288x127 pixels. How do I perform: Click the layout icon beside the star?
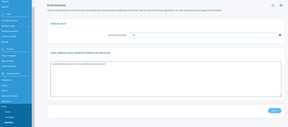[281, 6]
